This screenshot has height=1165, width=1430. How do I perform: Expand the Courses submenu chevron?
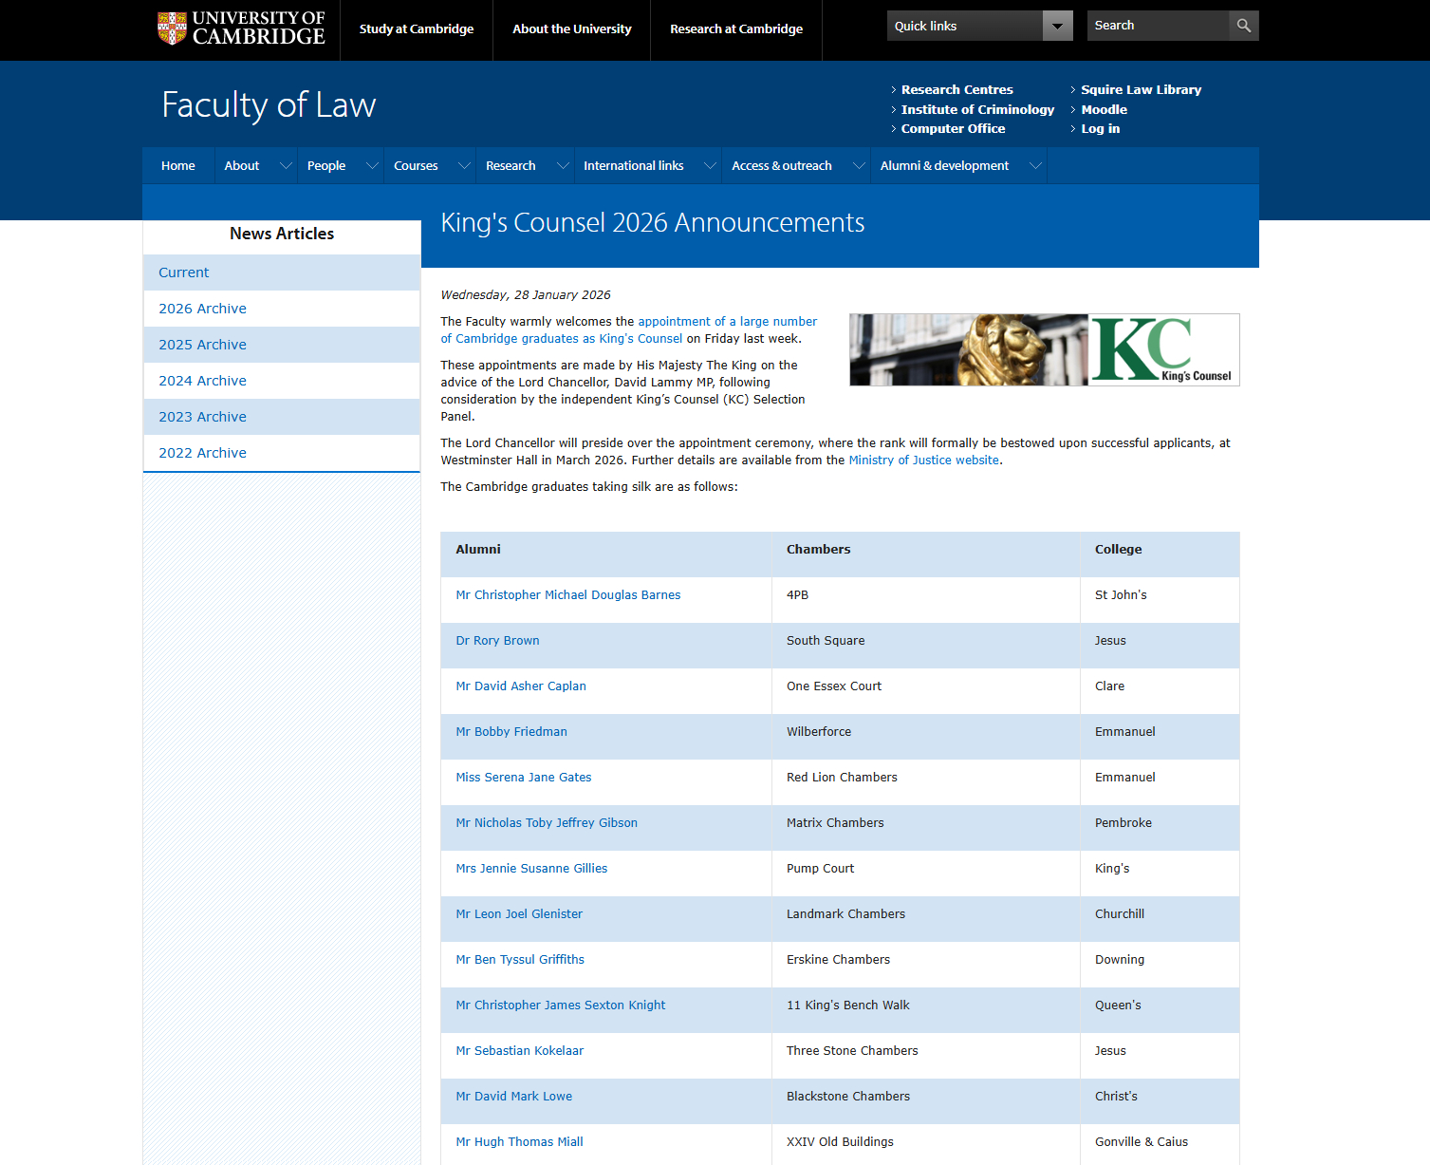point(464,166)
